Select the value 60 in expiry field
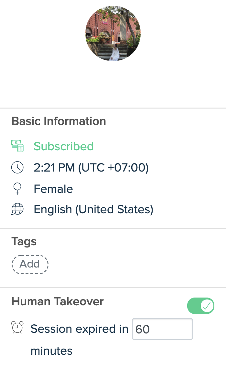226x367 pixels. [142, 329]
